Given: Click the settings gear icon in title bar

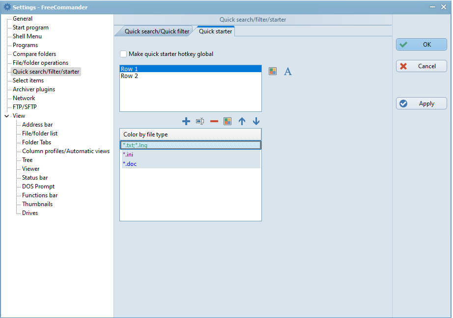Looking at the screenshot, I should point(7,7).
